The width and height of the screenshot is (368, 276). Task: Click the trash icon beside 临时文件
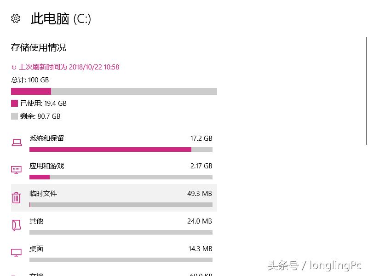click(17, 198)
